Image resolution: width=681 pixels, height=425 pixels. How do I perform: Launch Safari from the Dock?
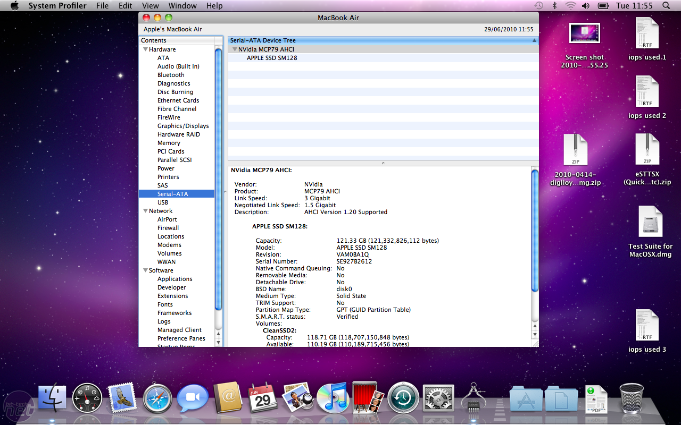[x=157, y=398]
